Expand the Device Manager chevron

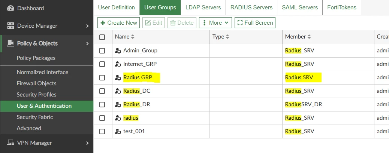click(x=87, y=26)
